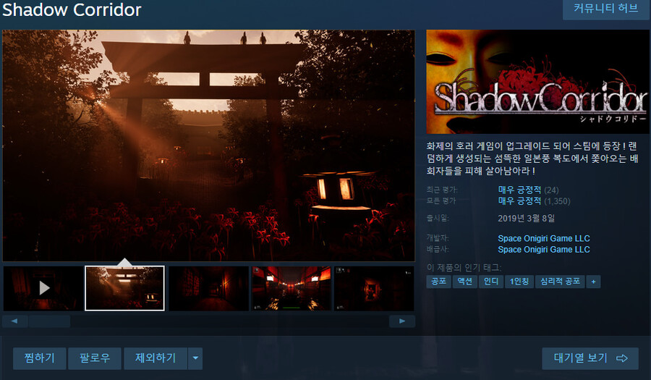Play the trailer video thumbnail
This screenshot has height=380, width=651.
coord(43,288)
